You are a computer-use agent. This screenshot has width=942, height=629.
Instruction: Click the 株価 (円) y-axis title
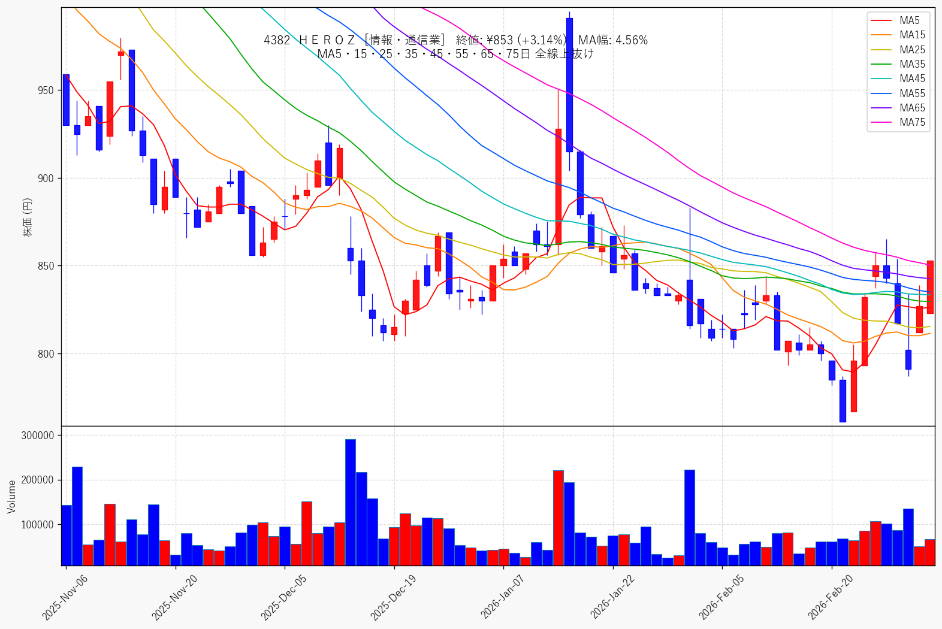click(x=28, y=217)
